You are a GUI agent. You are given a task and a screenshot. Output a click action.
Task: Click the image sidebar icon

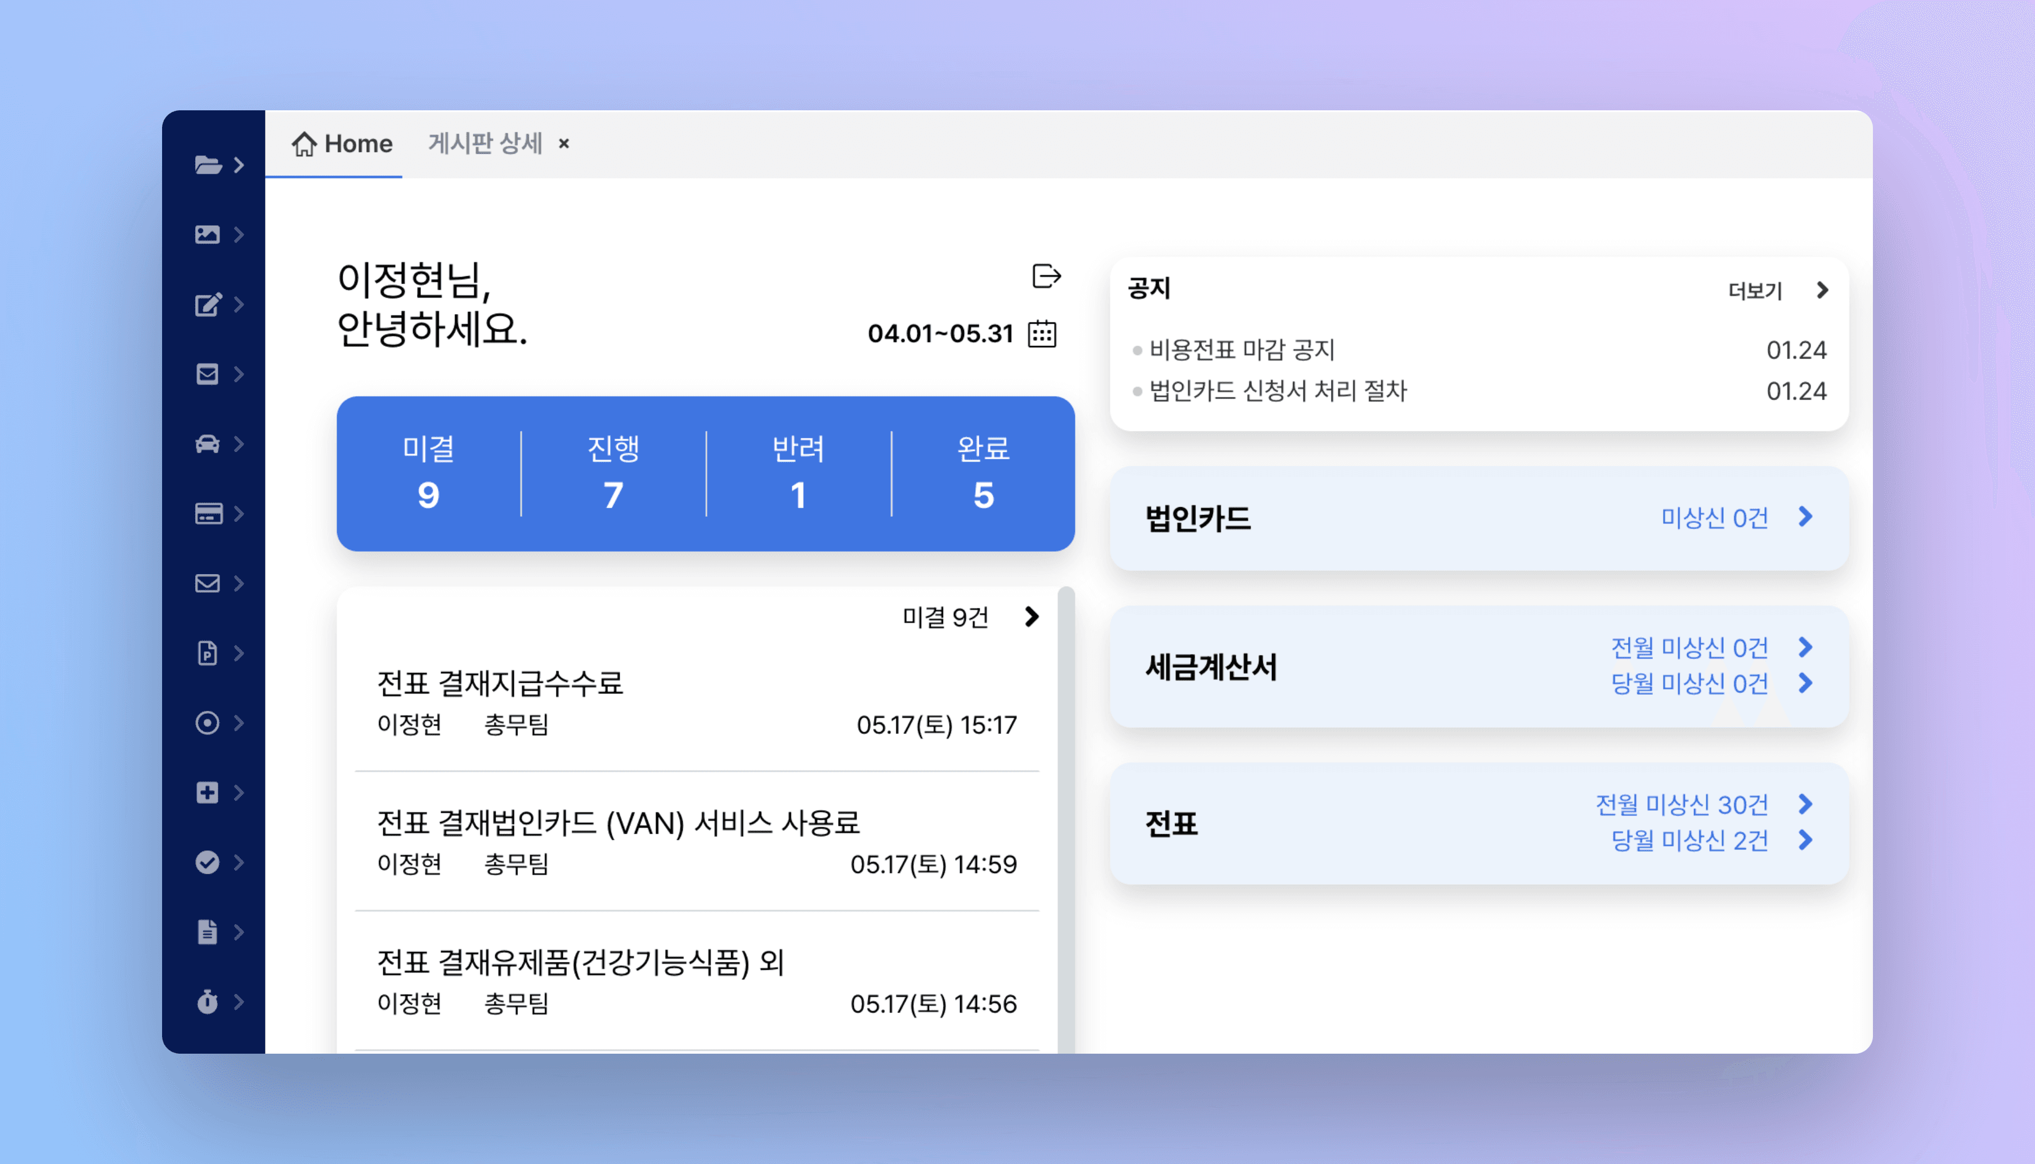point(208,234)
